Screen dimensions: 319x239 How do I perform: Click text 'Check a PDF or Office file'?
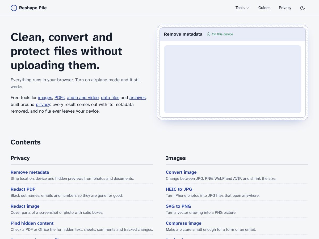coord(33,229)
